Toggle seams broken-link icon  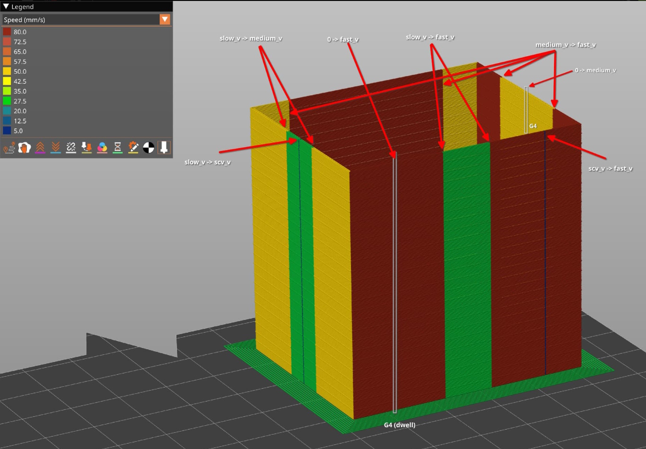(71, 148)
